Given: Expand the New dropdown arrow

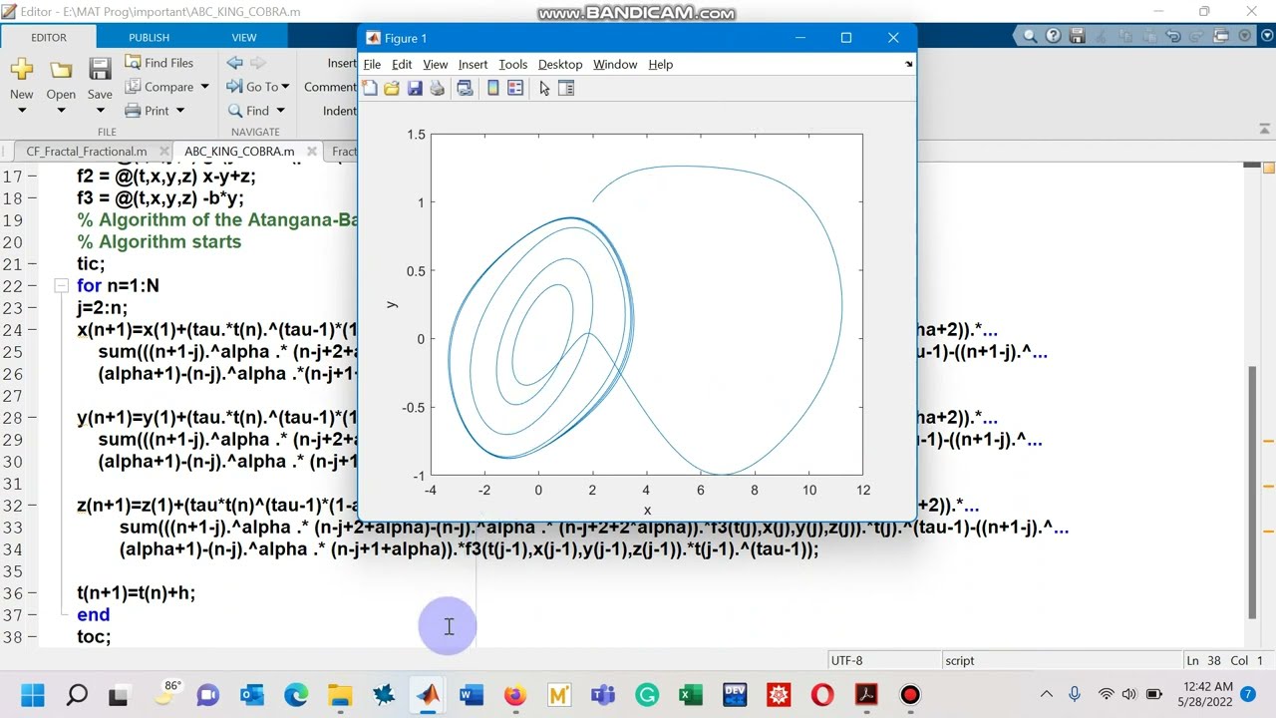Looking at the screenshot, I should (21, 110).
